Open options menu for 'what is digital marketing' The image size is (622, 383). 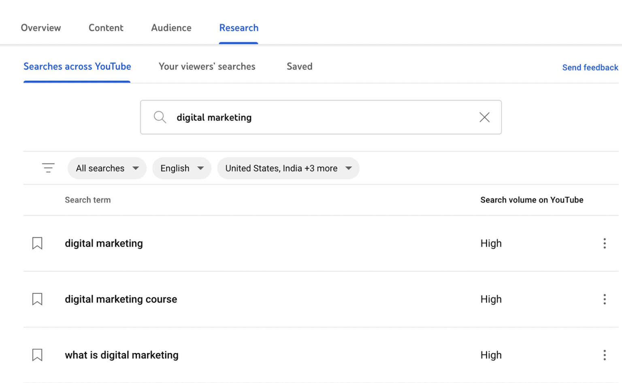tap(604, 355)
